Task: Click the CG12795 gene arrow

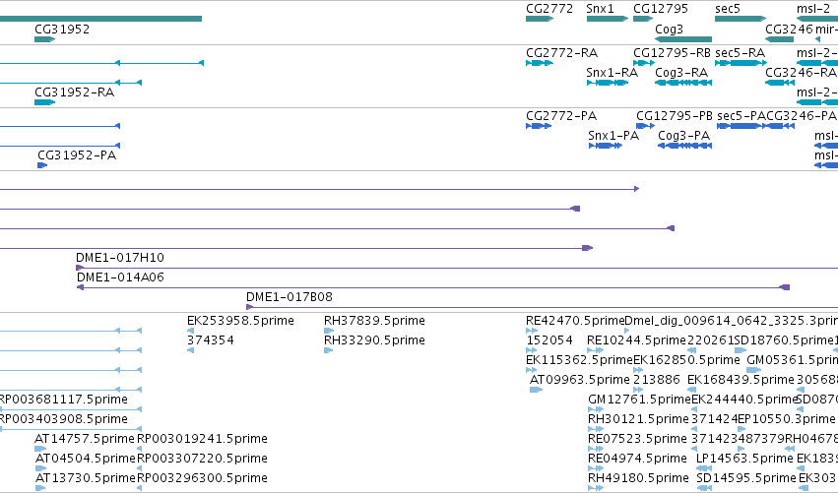Action: (x=643, y=19)
